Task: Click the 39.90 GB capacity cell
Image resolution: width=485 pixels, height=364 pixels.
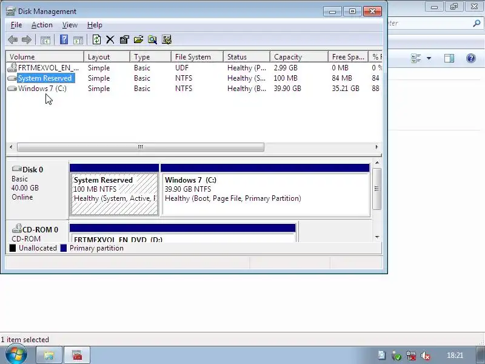Action: (x=287, y=89)
